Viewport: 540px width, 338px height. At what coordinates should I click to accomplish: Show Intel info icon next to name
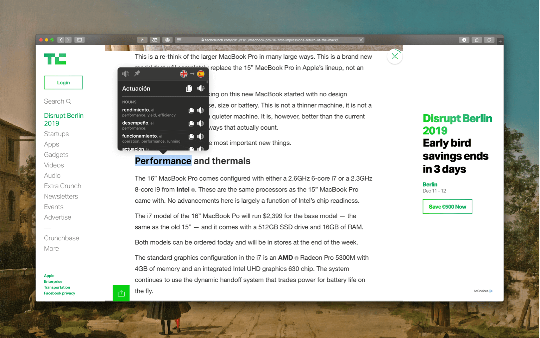[x=193, y=190]
